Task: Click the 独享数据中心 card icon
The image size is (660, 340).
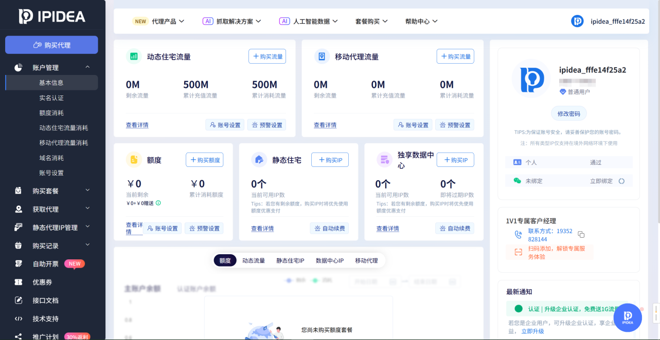Action: click(384, 160)
